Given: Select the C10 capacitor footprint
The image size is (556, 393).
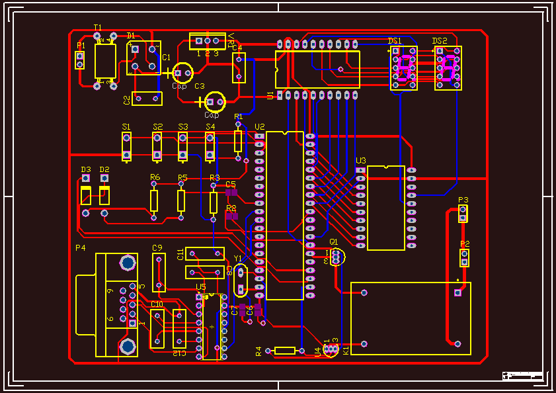Looking at the screenshot, I should 157,329.
